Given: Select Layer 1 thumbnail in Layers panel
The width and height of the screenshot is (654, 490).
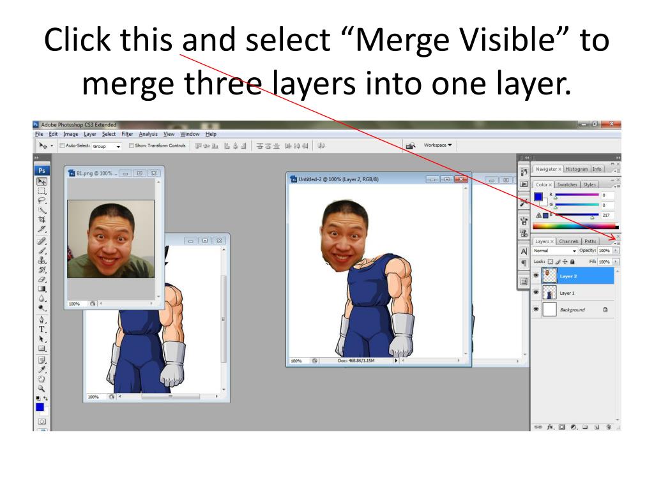Looking at the screenshot, I should click(549, 292).
